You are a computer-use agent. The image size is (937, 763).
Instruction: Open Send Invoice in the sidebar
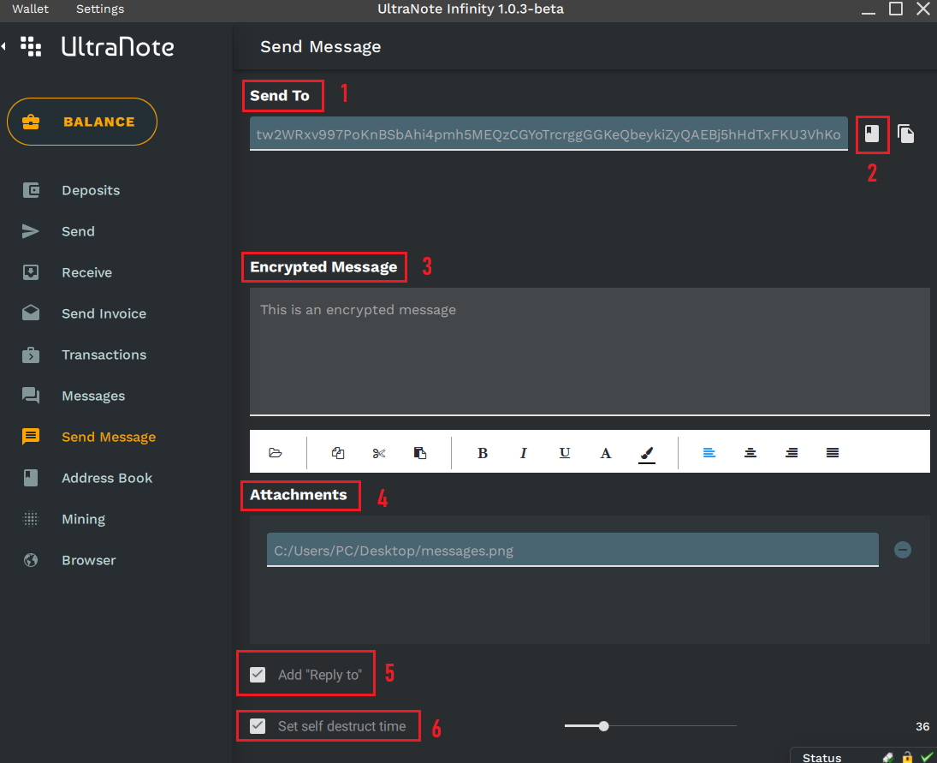[104, 313]
